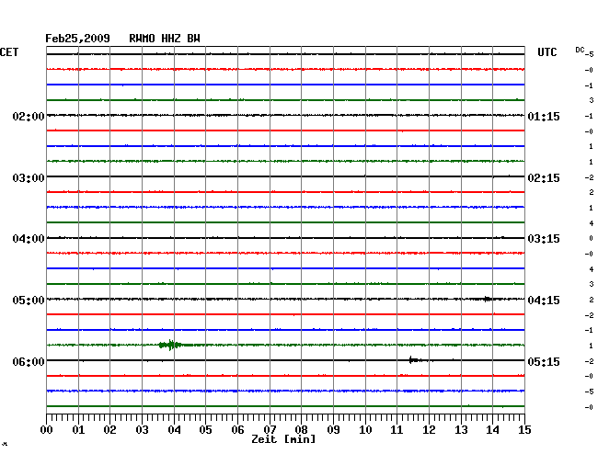Click the date label Feb25,2009
The height and width of the screenshot is (454, 598).
coord(77,39)
